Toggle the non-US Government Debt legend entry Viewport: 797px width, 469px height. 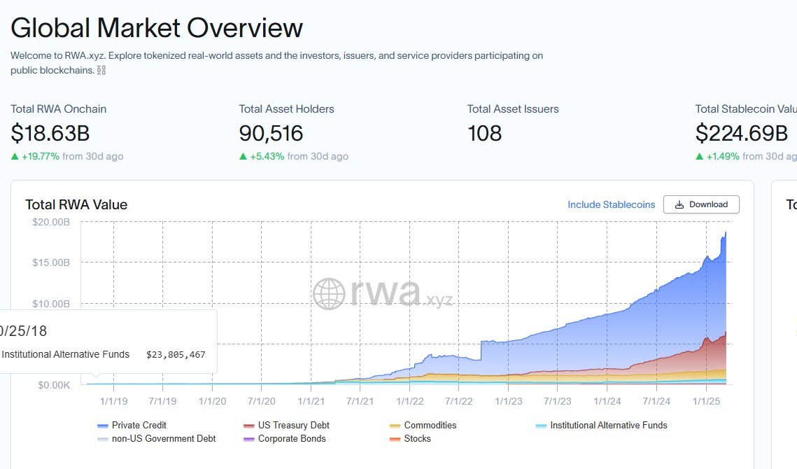(156, 438)
